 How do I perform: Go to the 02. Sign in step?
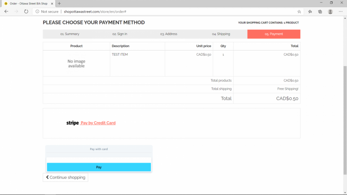tap(120, 34)
